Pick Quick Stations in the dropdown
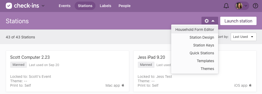 coord(195,53)
